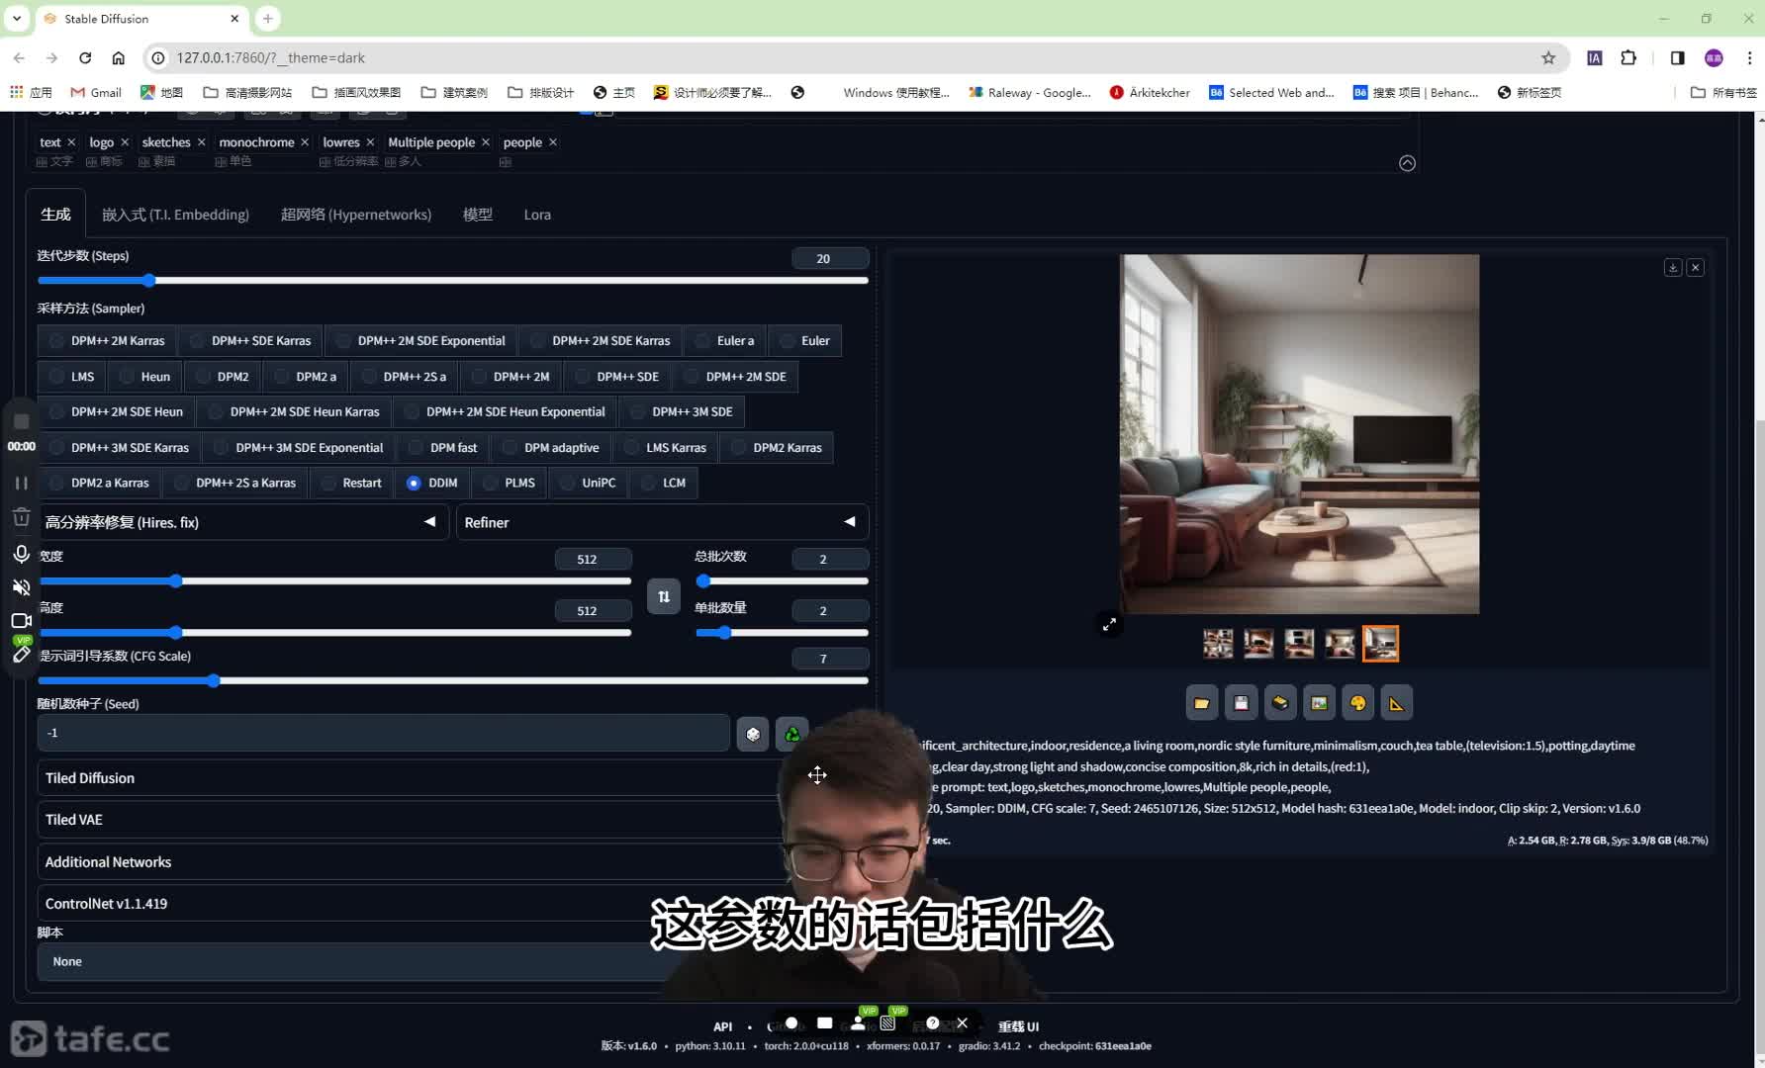Click the seed input field
1765x1068 pixels.
(x=384, y=734)
